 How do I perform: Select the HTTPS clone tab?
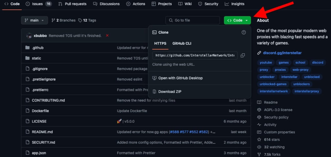pos(160,44)
